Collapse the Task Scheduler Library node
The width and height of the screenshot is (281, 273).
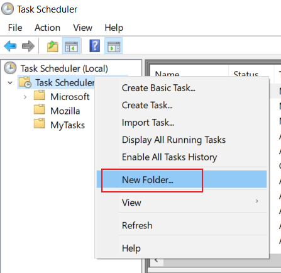pos(10,82)
